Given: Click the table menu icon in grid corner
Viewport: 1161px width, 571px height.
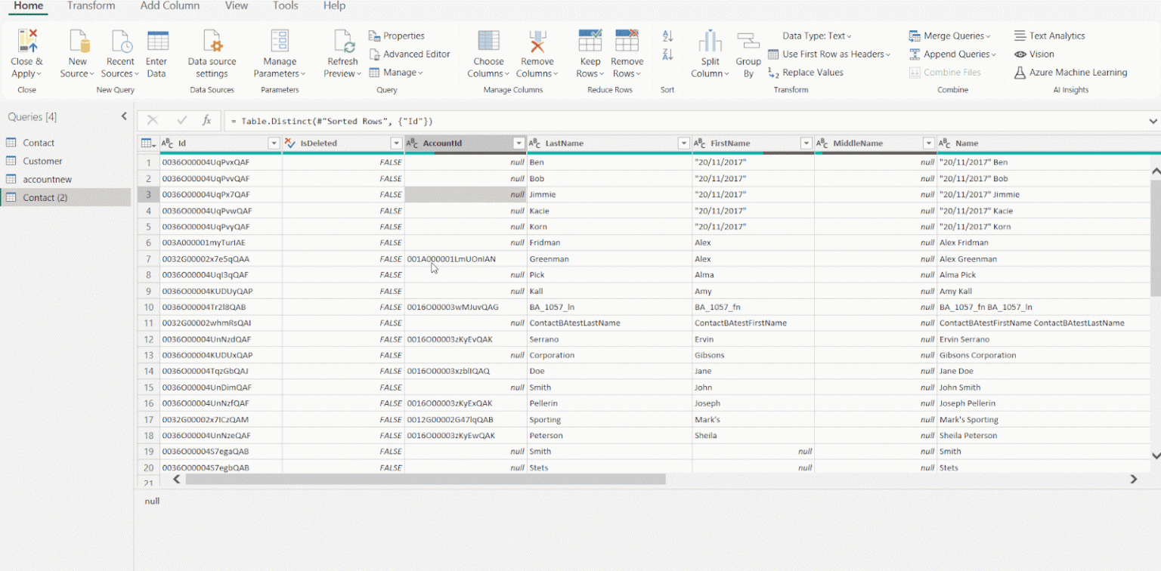Looking at the screenshot, I should pos(148,143).
